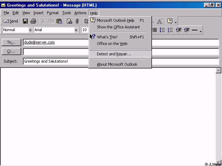Click the Insert File paperclip icon

tap(77, 21)
